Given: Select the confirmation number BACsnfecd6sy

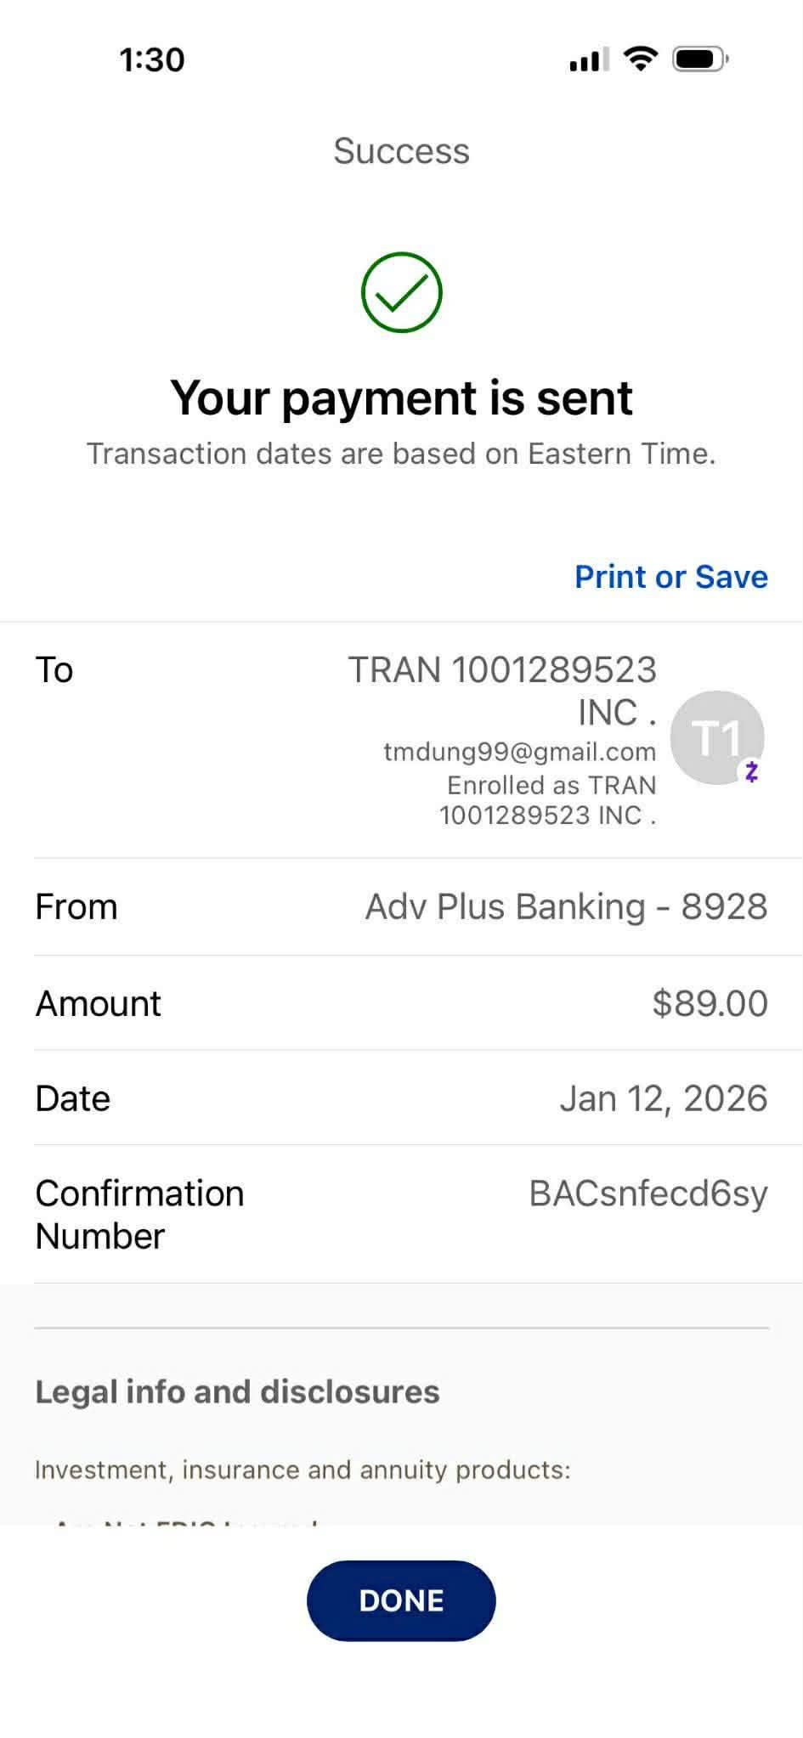Looking at the screenshot, I should click(647, 1193).
